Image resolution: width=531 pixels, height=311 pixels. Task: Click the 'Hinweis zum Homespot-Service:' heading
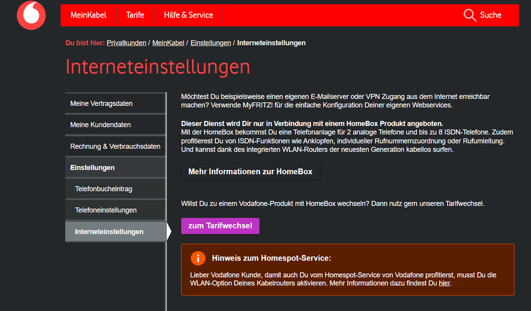(x=271, y=258)
